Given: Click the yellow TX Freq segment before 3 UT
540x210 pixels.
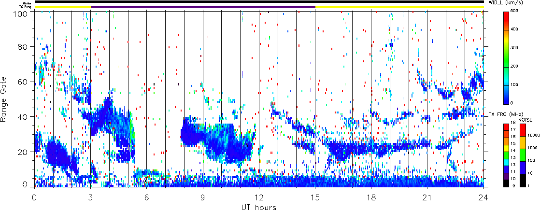Looking at the screenshot, I should pos(62,7).
